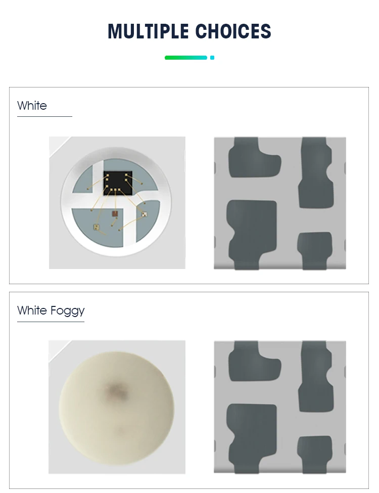Click the top-right solder pad of White back view

315,172
